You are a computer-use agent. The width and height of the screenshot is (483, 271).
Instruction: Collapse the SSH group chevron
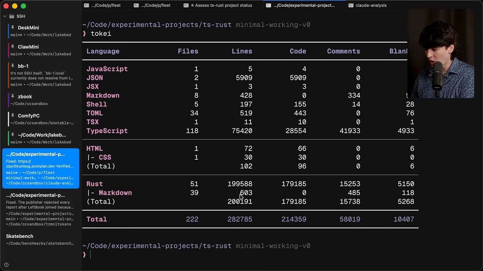(5, 16)
